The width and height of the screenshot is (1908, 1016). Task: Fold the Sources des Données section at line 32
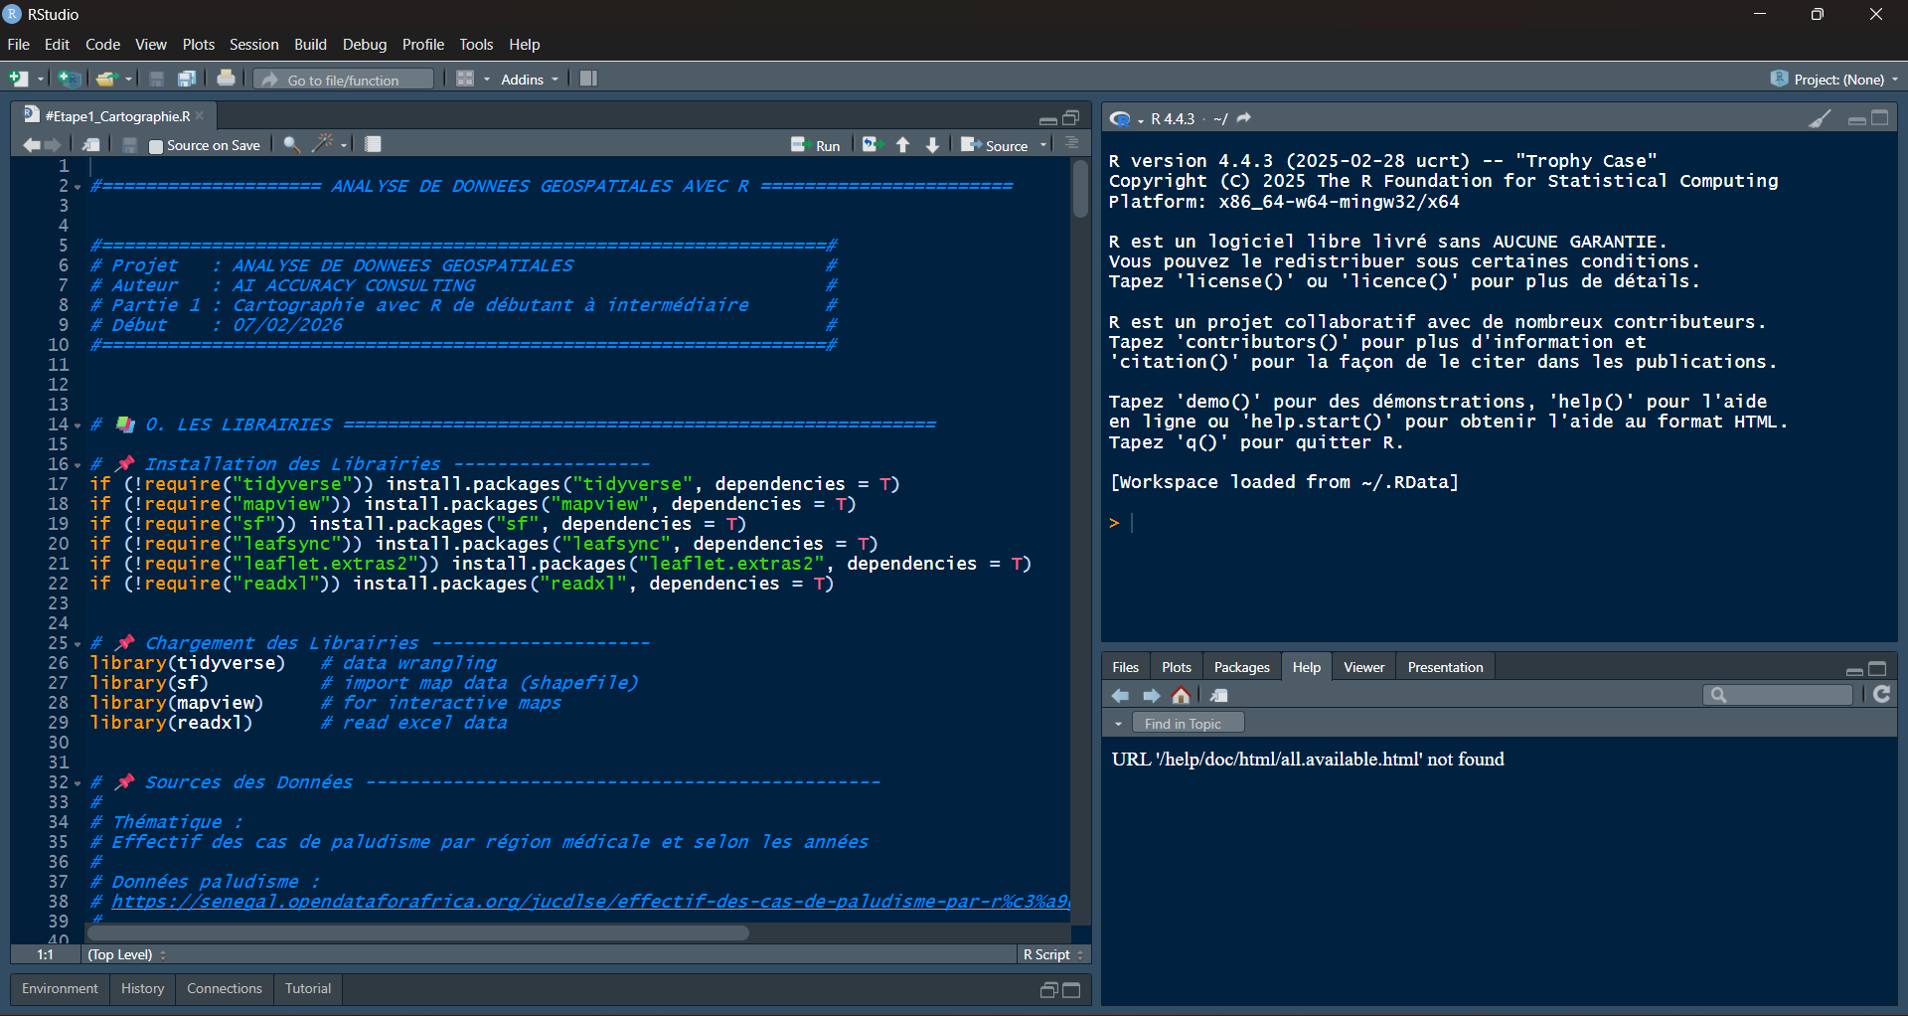point(78,783)
